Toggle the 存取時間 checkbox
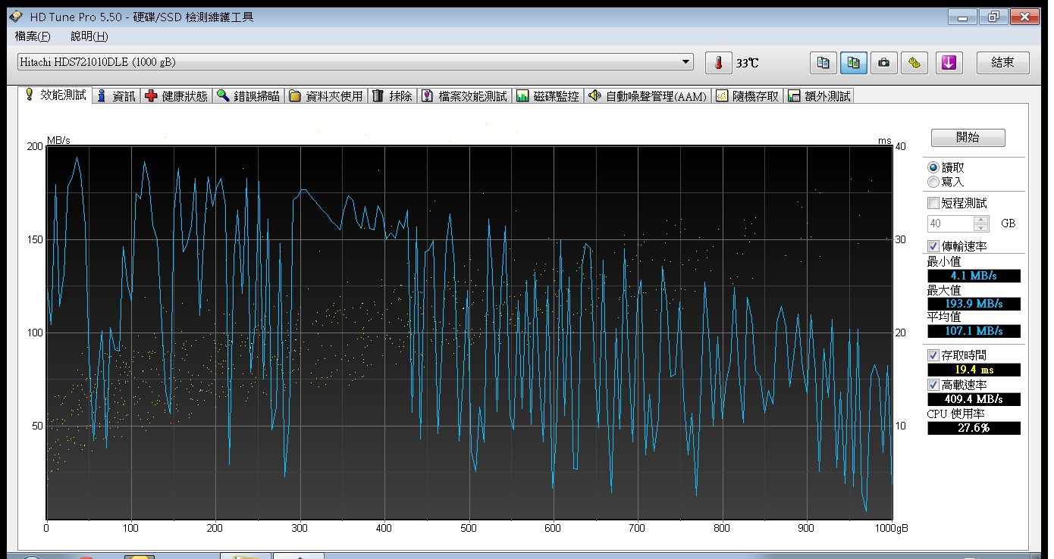 (x=933, y=355)
